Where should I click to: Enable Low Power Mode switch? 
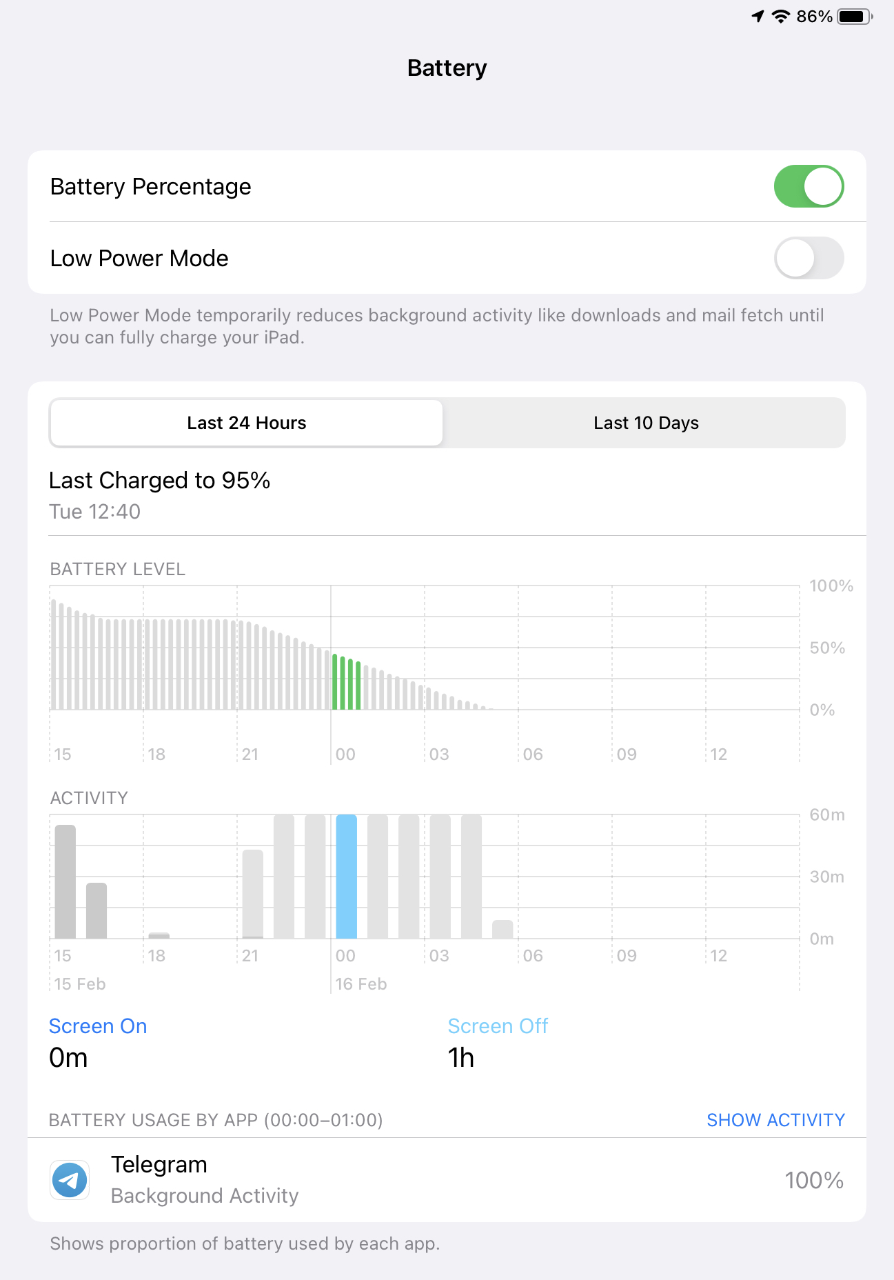pyautogui.click(x=809, y=258)
